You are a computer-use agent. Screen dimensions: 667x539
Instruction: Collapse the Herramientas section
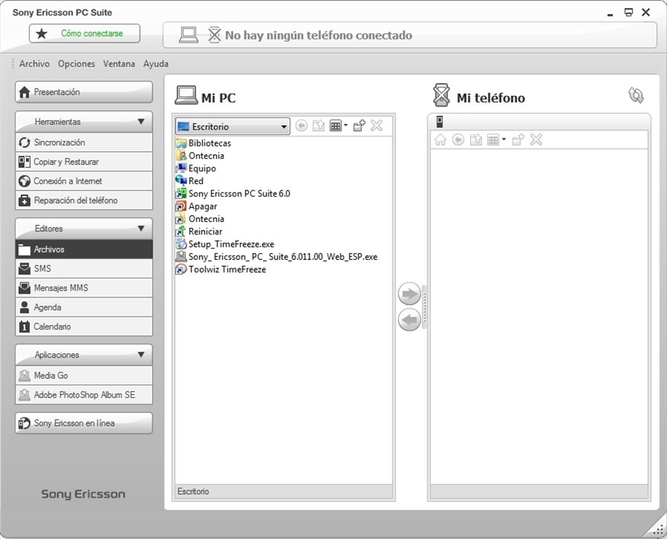(x=141, y=122)
